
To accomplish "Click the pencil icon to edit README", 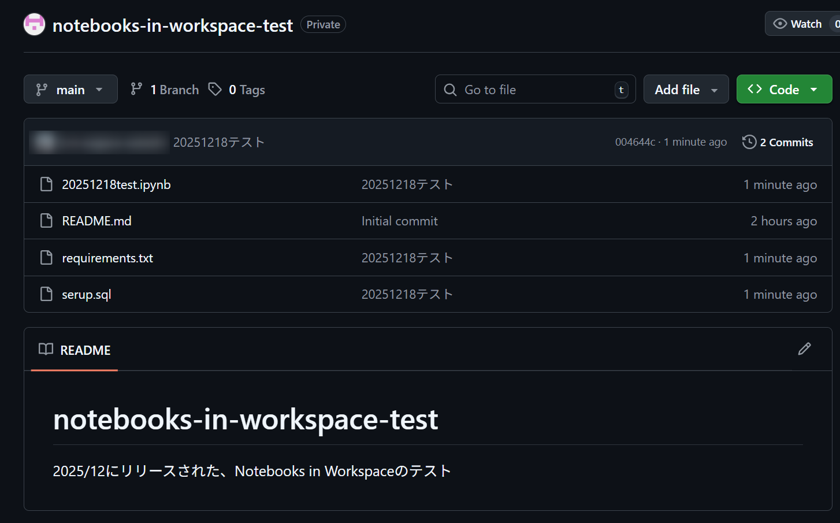I will pos(804,349).
